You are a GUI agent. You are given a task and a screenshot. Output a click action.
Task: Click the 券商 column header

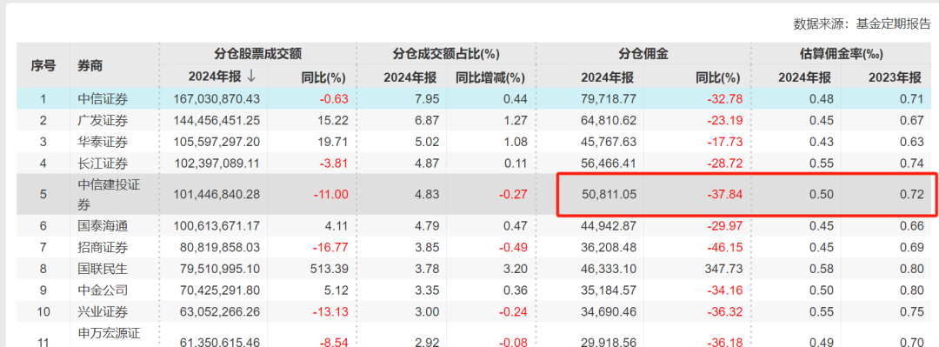click(90, 65)
